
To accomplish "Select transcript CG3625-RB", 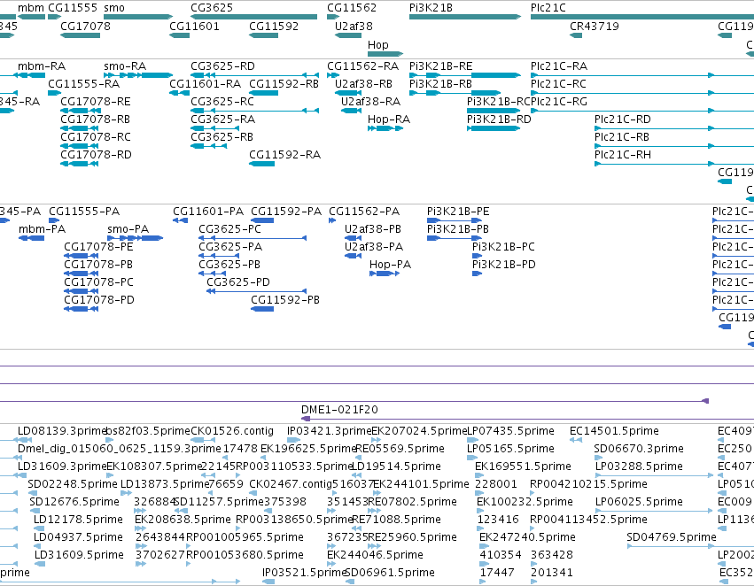I will pos(222,137).
